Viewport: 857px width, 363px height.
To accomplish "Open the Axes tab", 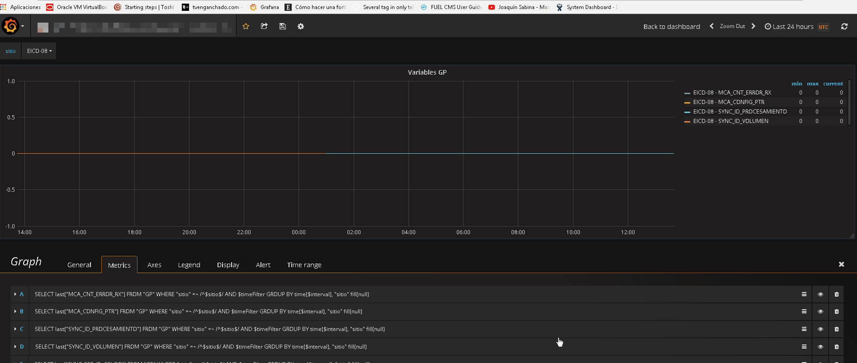I will click(154, 265).
